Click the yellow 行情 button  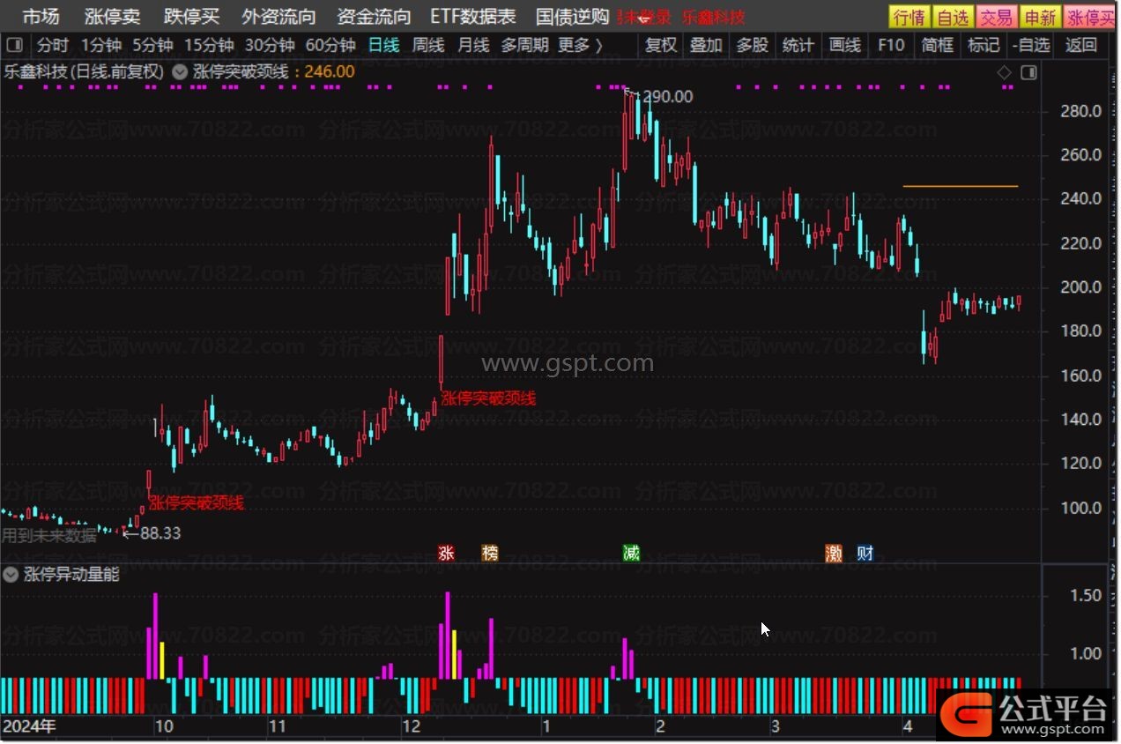click(x=909, y=17)
